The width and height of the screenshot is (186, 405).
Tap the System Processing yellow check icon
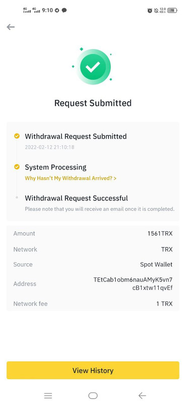tap(17, 167)
